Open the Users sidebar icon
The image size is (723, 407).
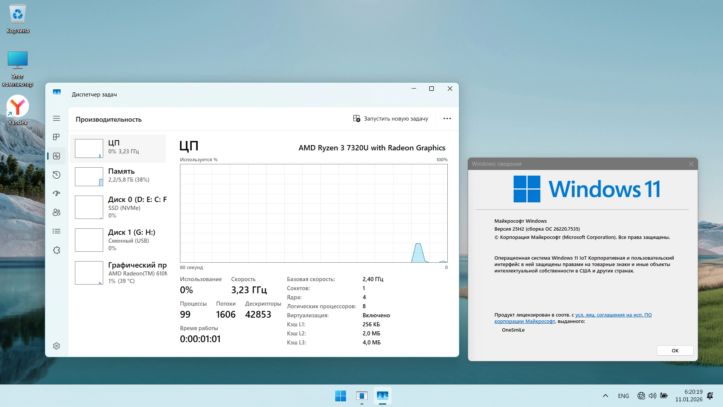[56, 212]
